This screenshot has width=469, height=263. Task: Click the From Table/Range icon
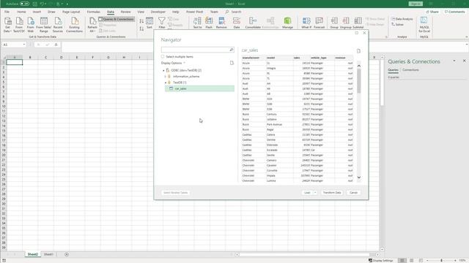coord(44,21)
